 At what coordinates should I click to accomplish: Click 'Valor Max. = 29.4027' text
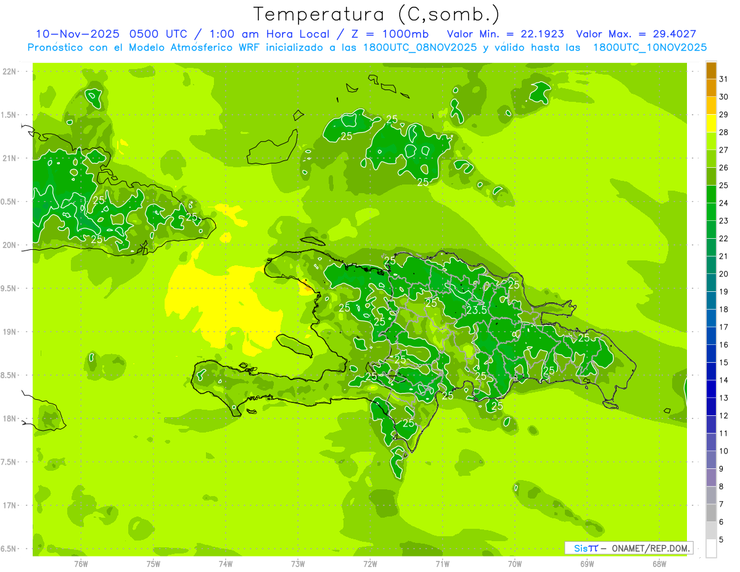[x=636, y=34]
